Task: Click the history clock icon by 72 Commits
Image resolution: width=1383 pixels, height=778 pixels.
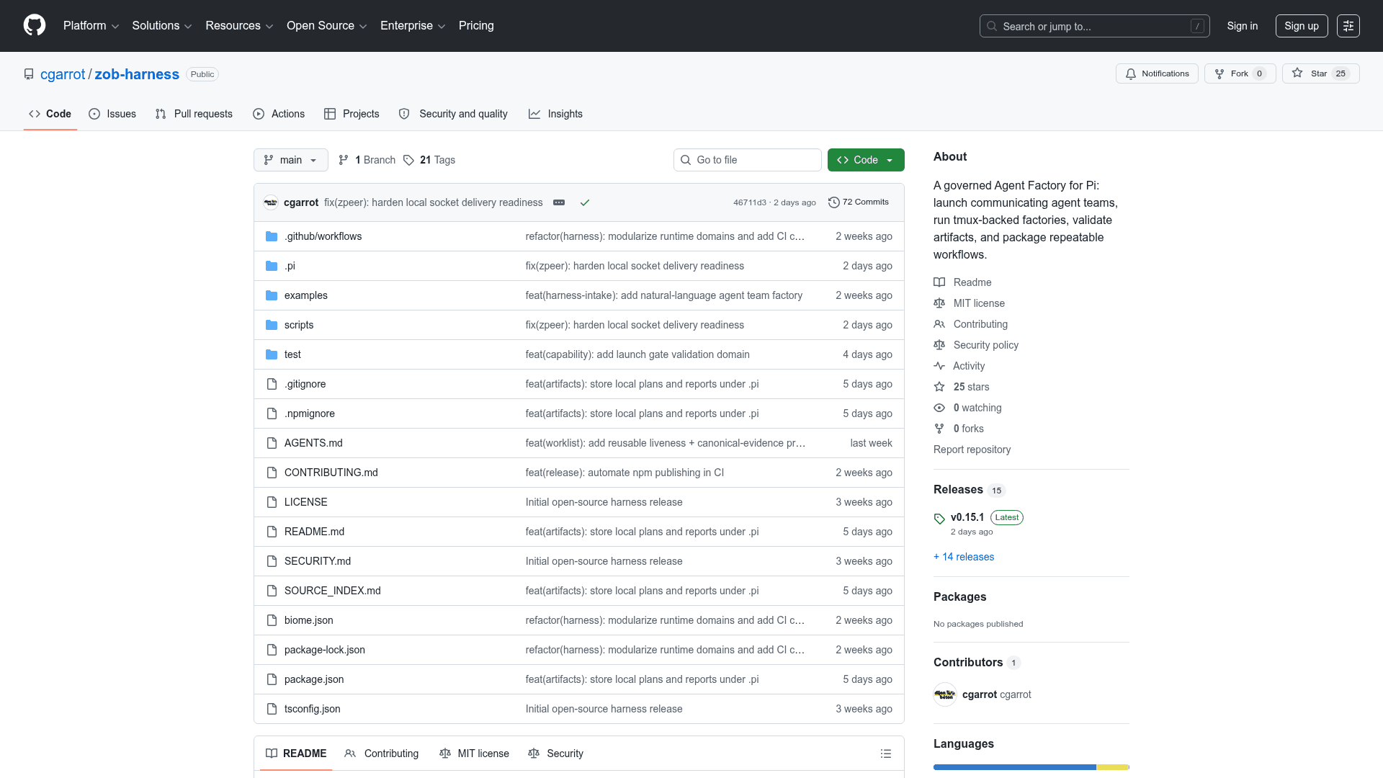Action: coord(834,202)
